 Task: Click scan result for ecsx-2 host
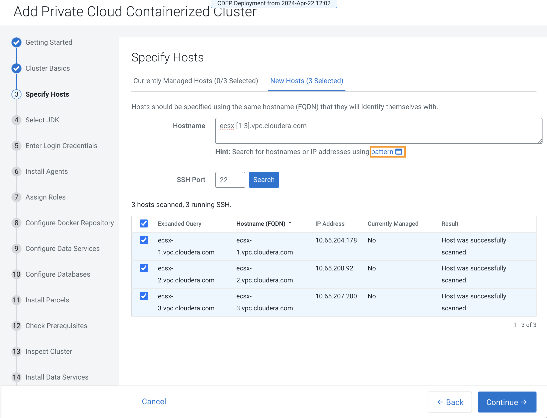[474, 274]
